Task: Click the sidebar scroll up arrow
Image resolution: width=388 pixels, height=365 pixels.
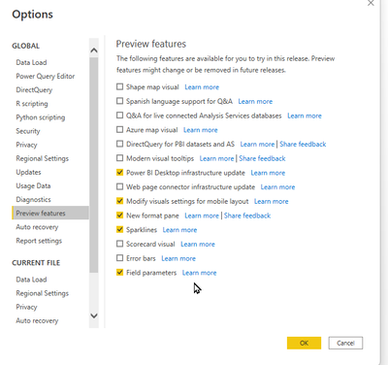Action: pos(94,50)
